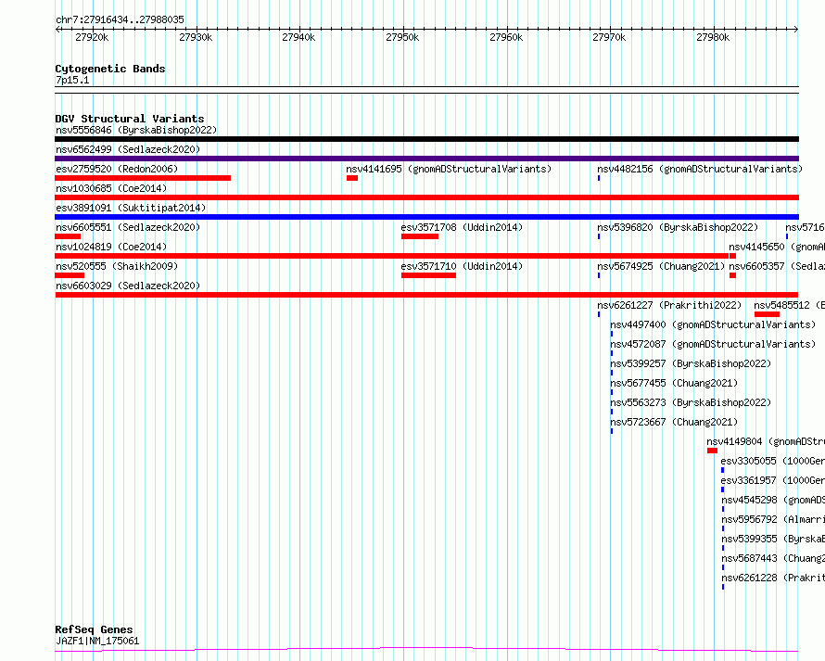Open esv3305055 variant label
This screenshot has height=661, width=825.
tap(773, 461)
